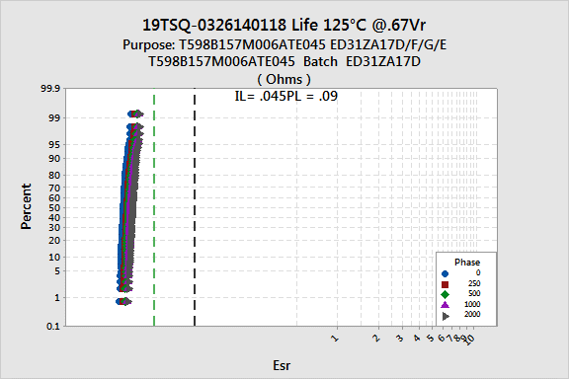
Task: Select the 'Phase' legend title
Action: (467, 263)
